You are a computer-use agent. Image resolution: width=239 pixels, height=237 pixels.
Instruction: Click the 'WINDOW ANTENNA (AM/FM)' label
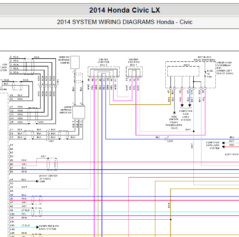click(x=64, y=60)
